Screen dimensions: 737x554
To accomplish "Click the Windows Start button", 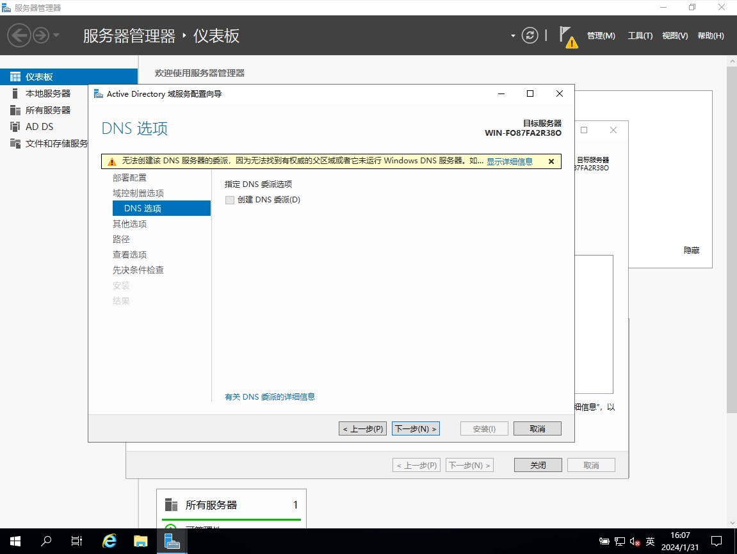I will click(x=15, y=541).
